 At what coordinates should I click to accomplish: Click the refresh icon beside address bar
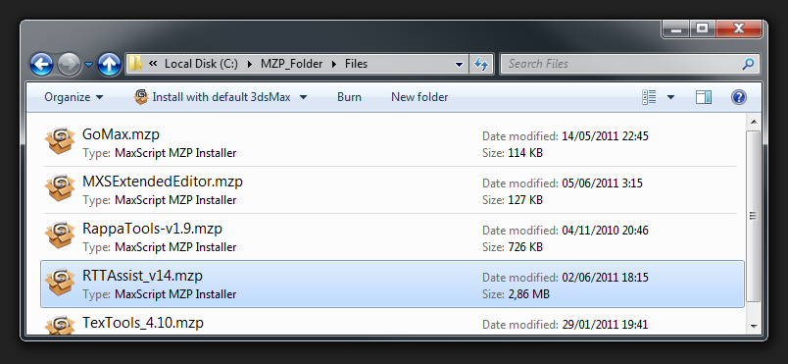click(481, 64)
